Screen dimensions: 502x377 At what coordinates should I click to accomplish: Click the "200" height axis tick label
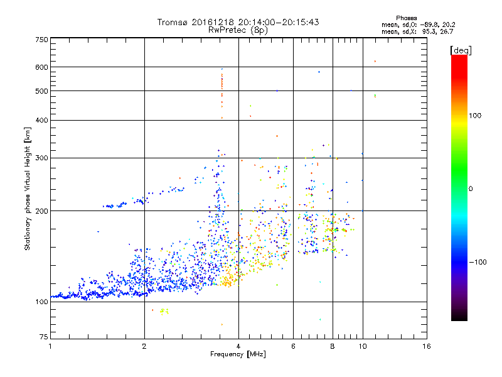click(42, 211)
